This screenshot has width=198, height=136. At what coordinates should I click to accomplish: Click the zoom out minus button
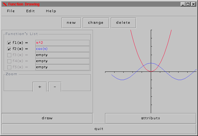55,87
